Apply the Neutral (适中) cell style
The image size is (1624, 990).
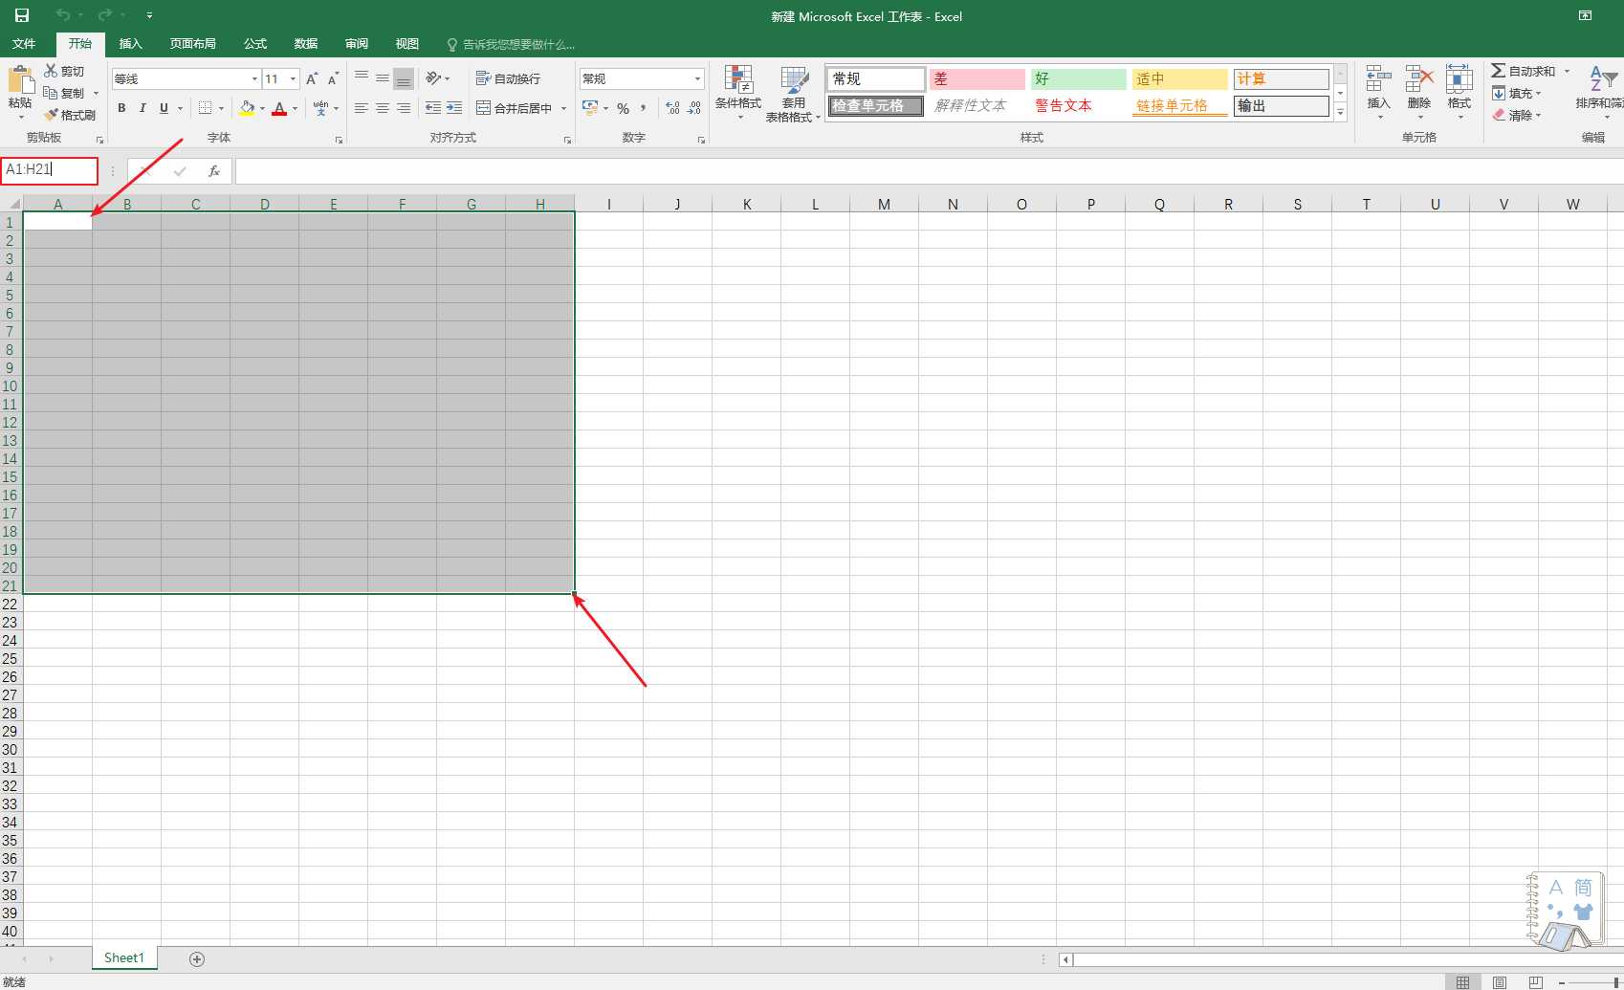pos(1179,78)
